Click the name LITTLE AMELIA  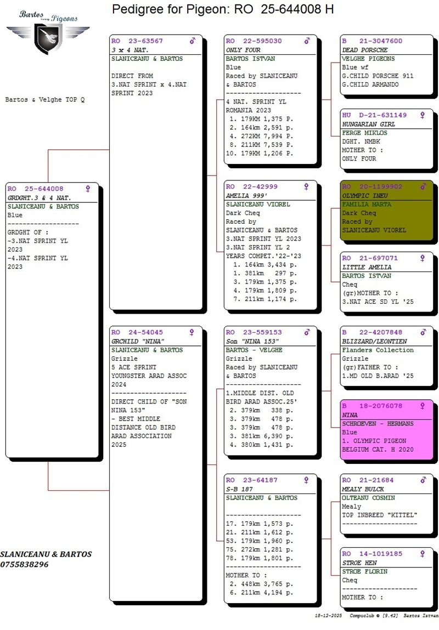coord(367,267)
